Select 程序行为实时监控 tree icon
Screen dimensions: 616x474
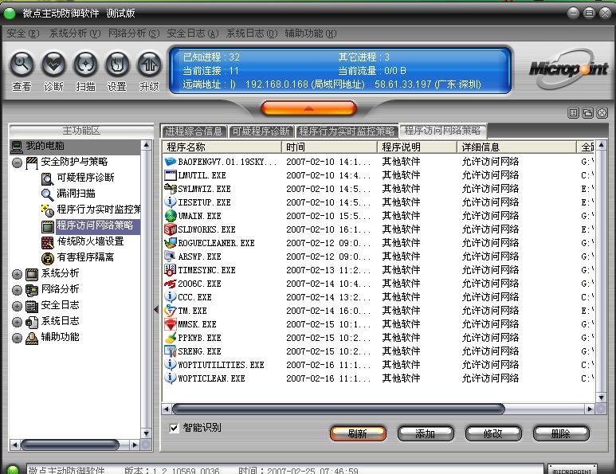coord(47,210)
